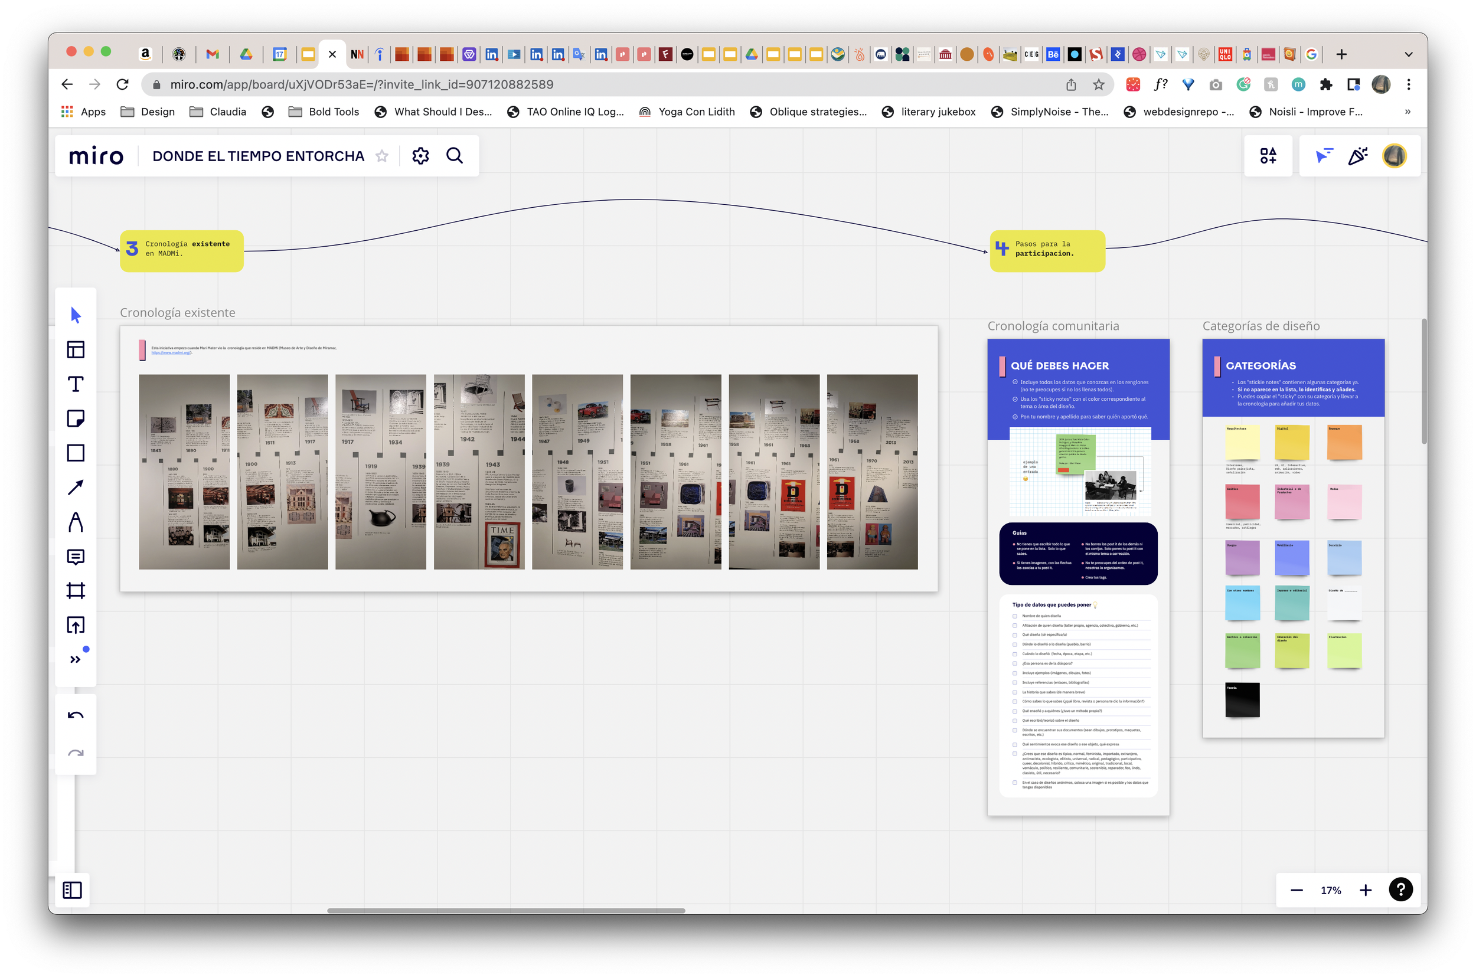Screen dimensions: 1476x978
Task: Select the Connection line arrow tool
Action: pos(76,487)
